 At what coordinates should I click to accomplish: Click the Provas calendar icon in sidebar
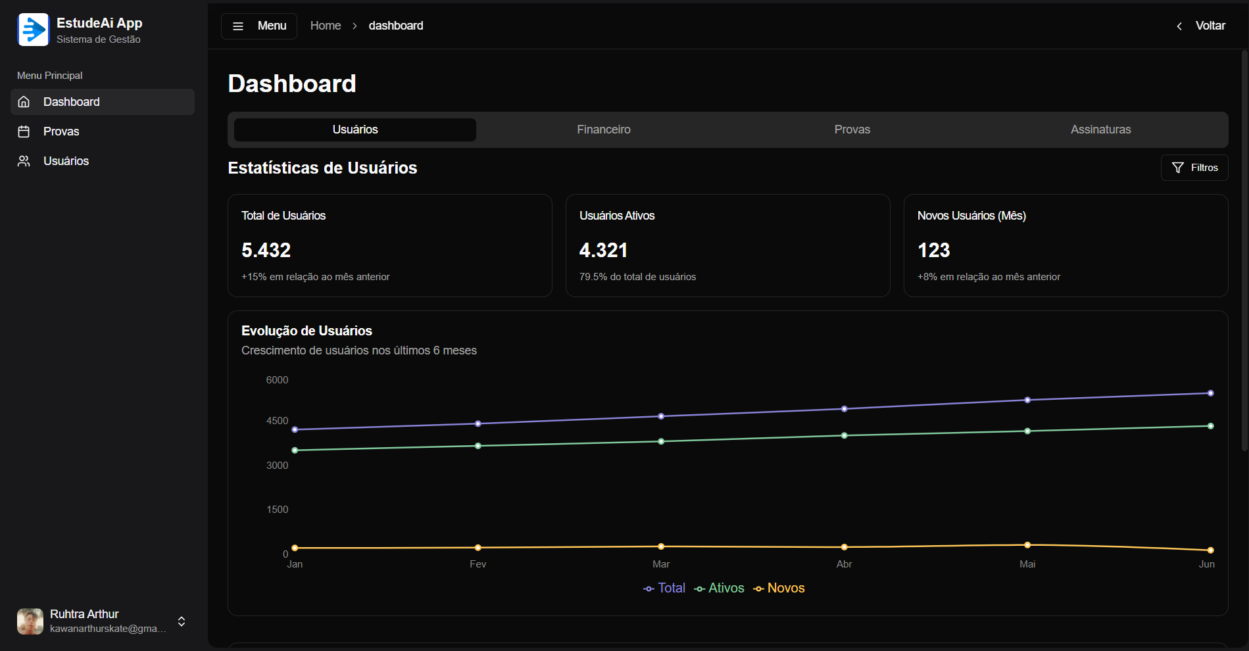(x=24, y=132)
